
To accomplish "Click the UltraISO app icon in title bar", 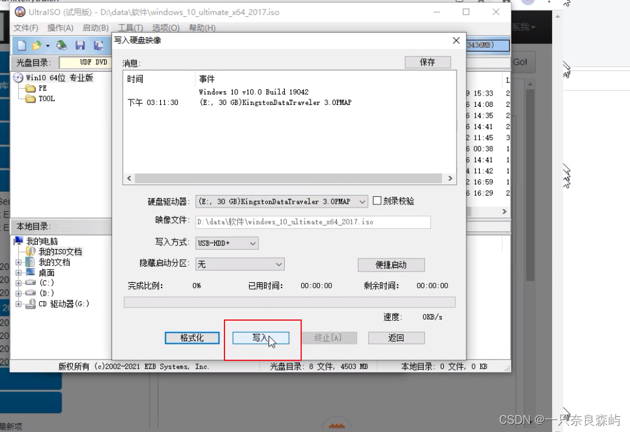I will 19,12.
